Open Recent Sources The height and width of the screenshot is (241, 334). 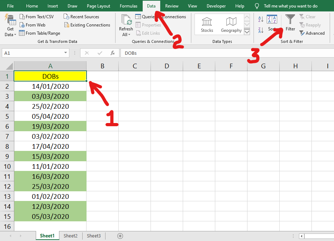(x=82, y=16)
